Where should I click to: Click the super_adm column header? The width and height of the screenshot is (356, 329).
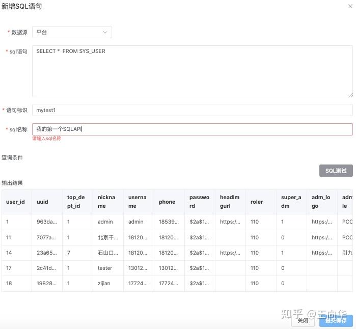coord(291,202)
